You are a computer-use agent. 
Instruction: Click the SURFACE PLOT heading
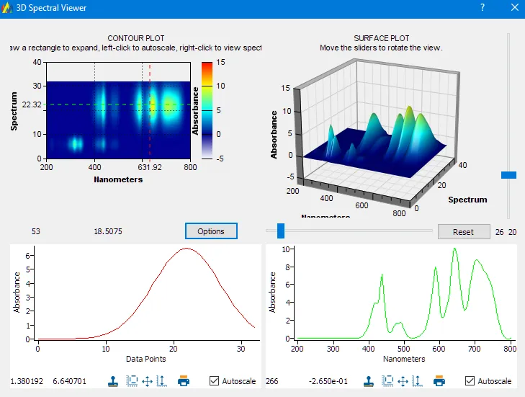382,38
